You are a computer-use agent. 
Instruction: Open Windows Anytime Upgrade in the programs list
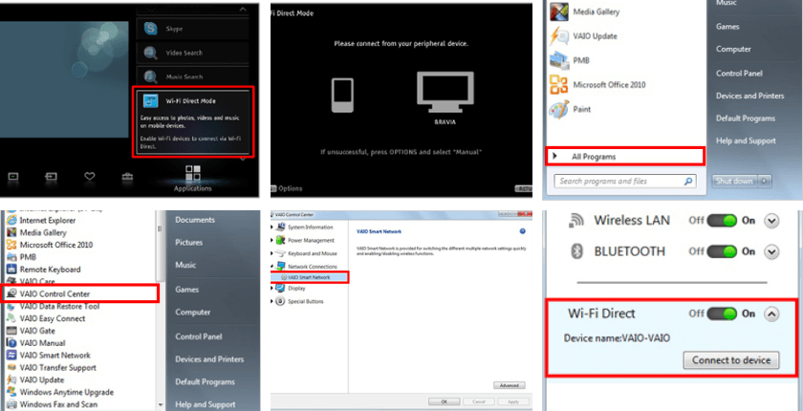point(60,392)
